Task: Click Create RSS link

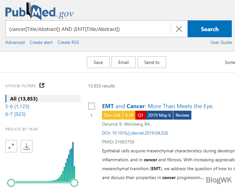Action: pos(68,42)
